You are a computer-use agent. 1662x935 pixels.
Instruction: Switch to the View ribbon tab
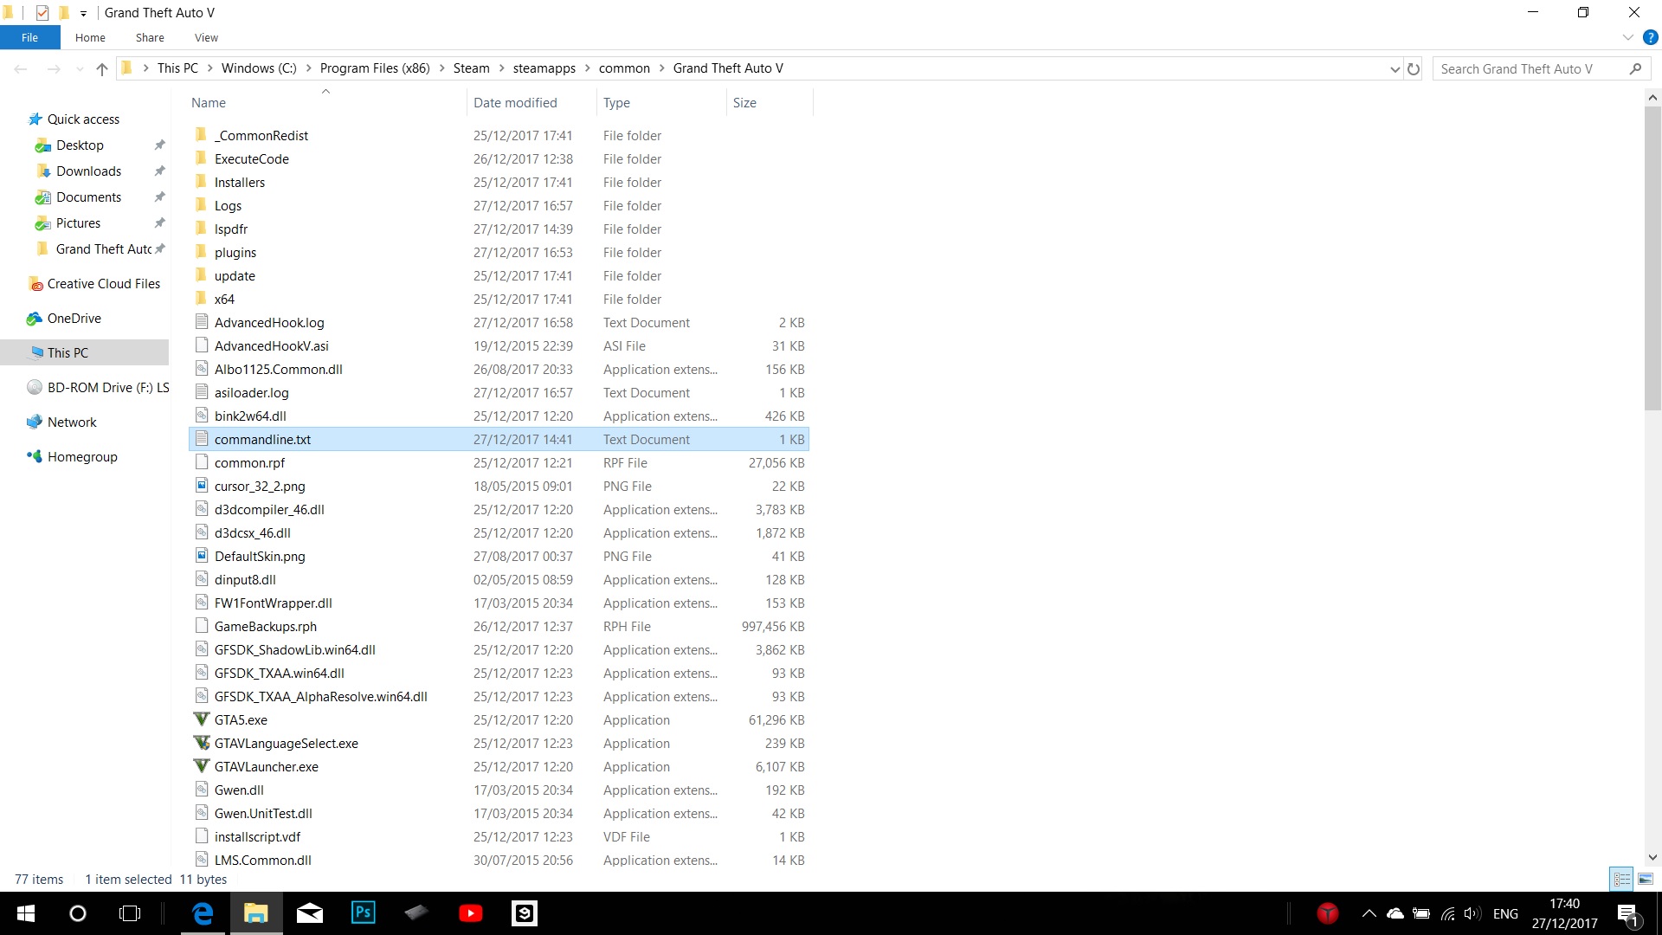coord(206,37)
